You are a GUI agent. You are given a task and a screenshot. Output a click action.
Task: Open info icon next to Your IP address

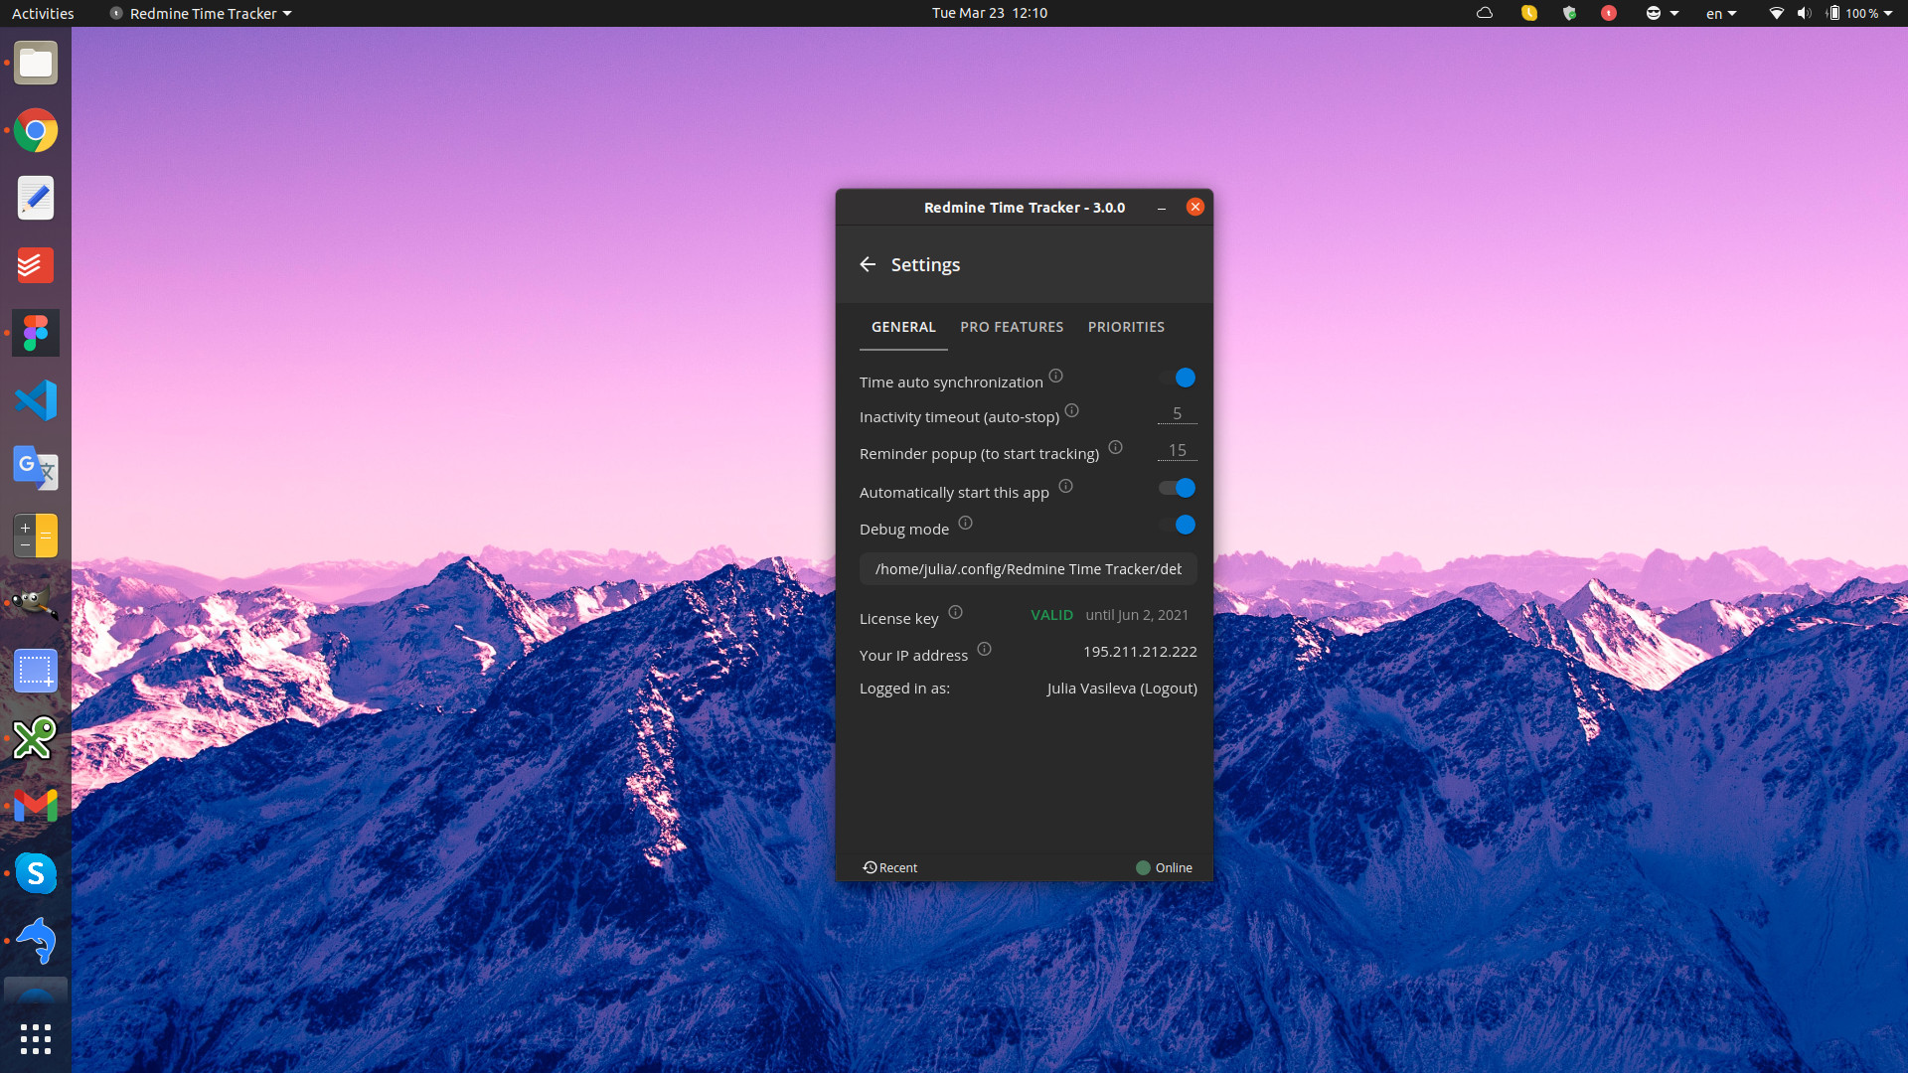985,649
